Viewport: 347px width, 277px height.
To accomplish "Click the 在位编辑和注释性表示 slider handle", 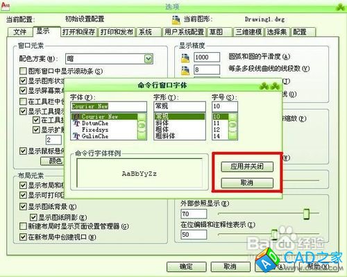I will coord(274,234).
